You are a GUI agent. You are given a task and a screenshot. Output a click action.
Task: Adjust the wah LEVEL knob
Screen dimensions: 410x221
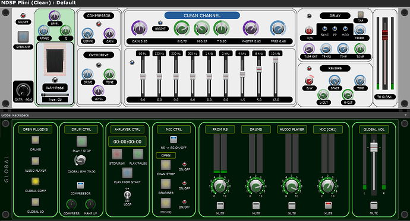coord(55,16)
